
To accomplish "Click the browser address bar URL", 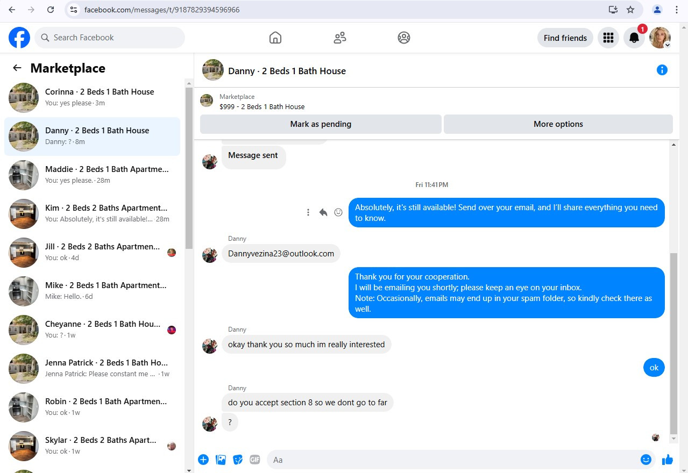I will [162, 10].
